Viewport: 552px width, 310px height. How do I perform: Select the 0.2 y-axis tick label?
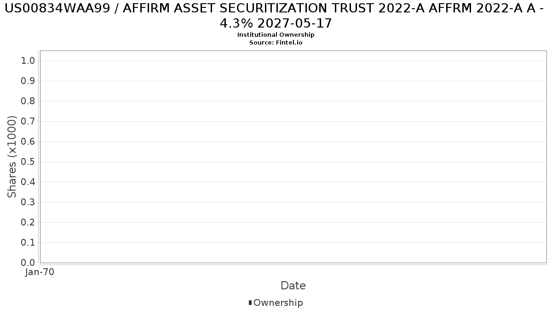click(x=29, y=223)
